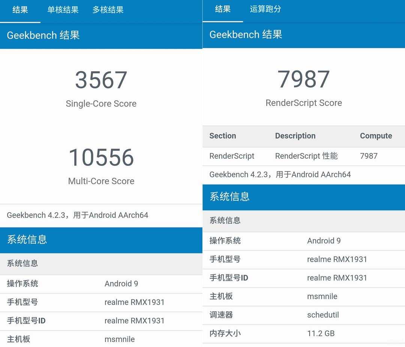Click the 手机型号ID label in left panel
Screen dimensions: 405x347
(26, 321)
